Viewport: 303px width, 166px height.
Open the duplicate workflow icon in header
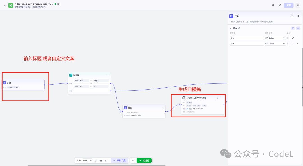[x=272, y=5]
